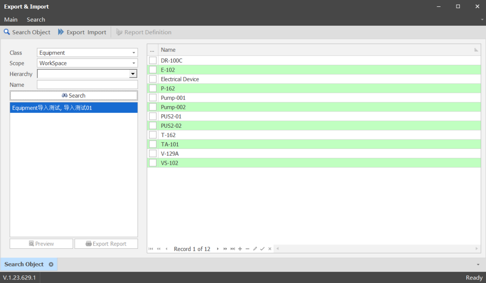
Task: Select the Equipment导入测试 report item
Action: coord(74,108)
